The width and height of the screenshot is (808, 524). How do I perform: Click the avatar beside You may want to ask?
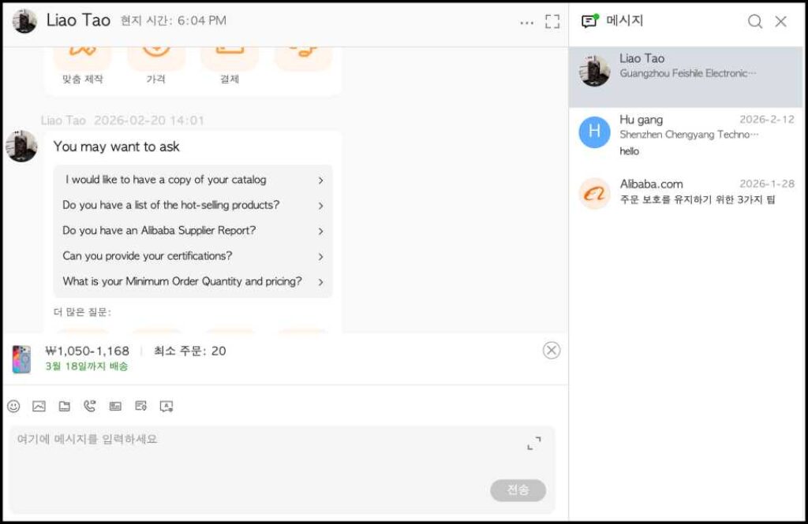21,147
